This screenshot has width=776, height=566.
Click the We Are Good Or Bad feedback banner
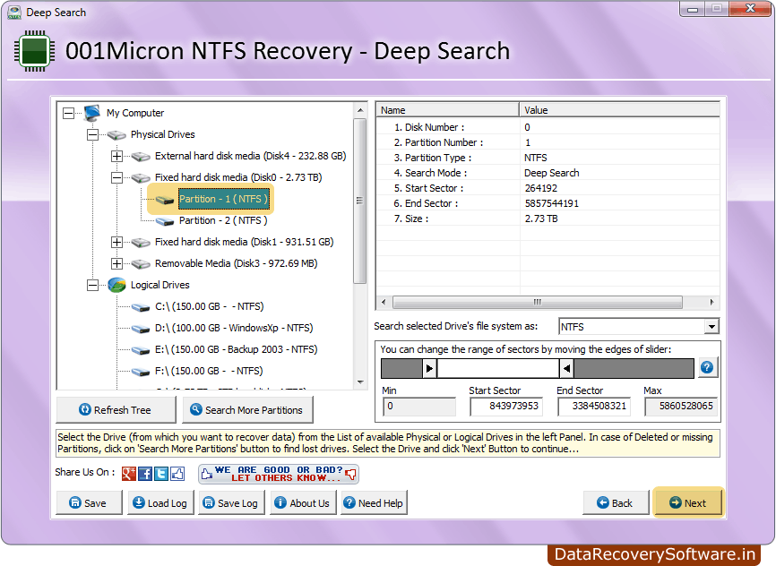(x=278, y=474)
